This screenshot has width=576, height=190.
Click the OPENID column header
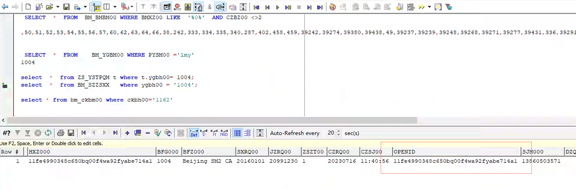coord(457,152)
